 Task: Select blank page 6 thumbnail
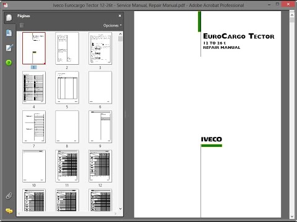click(x=100, y=88)
